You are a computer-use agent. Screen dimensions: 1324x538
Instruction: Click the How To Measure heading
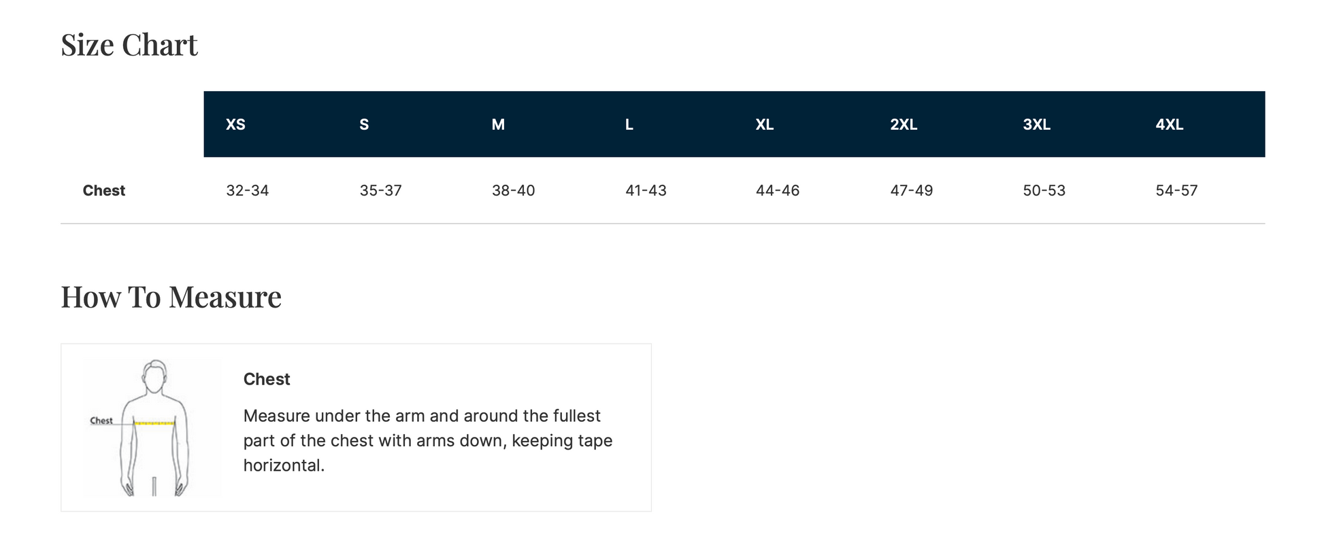pos(171,297)
